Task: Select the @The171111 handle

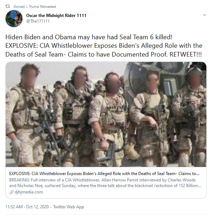Action: pos(38,21)
